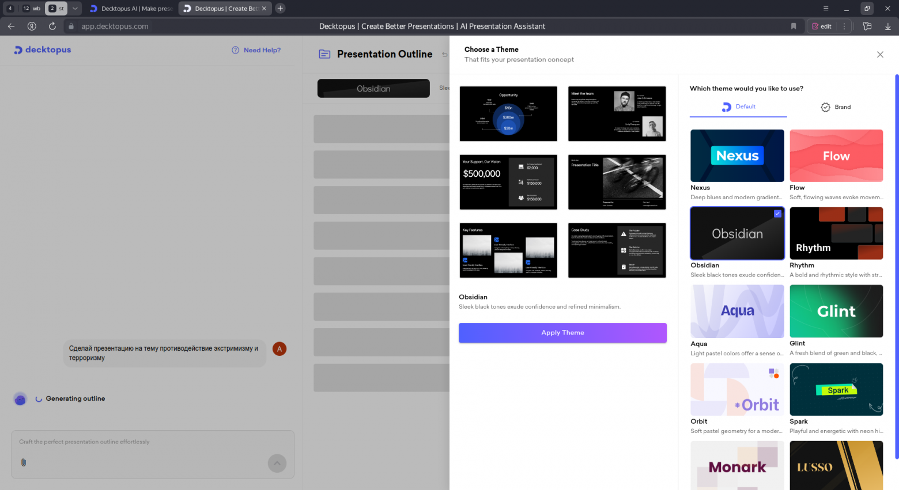This screenshot has width=899, height=490.
Task: Click the Apply Theme button
Action: click(562, 333)
